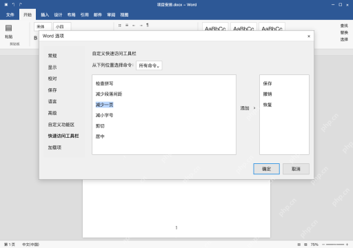Click the zoom slider track in the status bar

click(335, 245)
